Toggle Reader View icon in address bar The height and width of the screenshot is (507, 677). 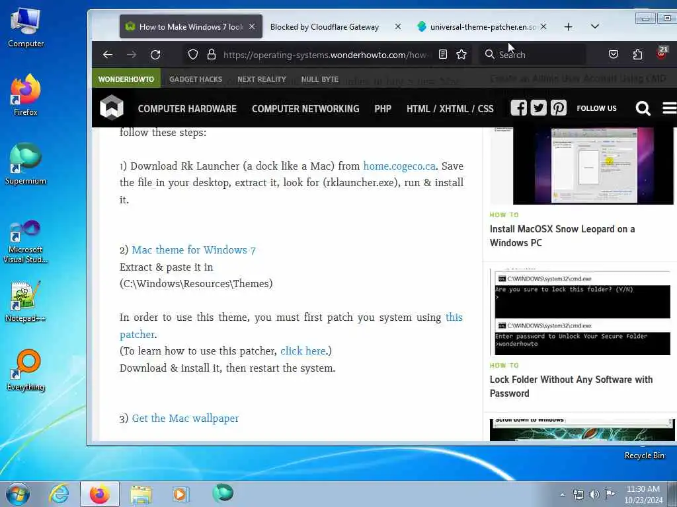tap(442, 54)
